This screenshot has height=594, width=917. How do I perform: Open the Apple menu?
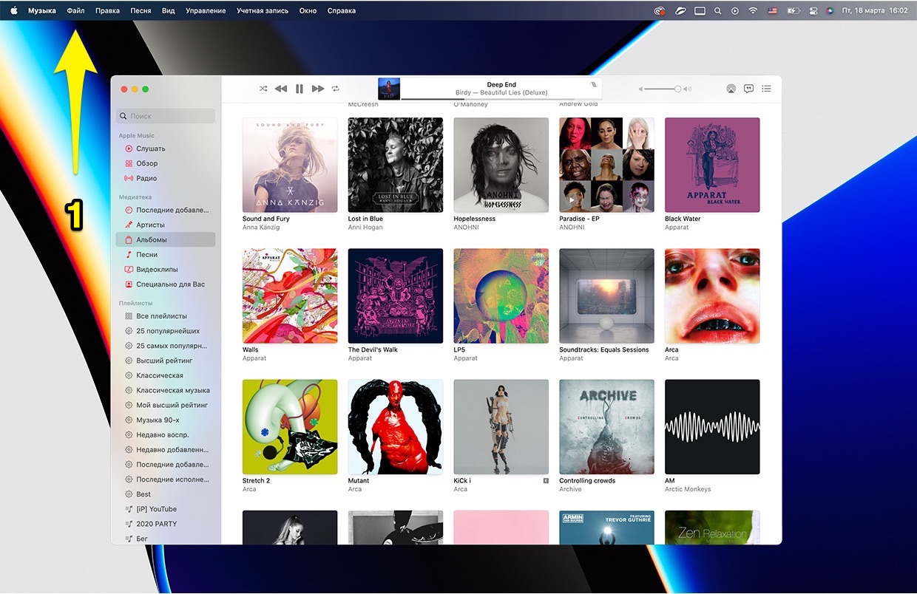pyautogui.click(x=13, y=10)
